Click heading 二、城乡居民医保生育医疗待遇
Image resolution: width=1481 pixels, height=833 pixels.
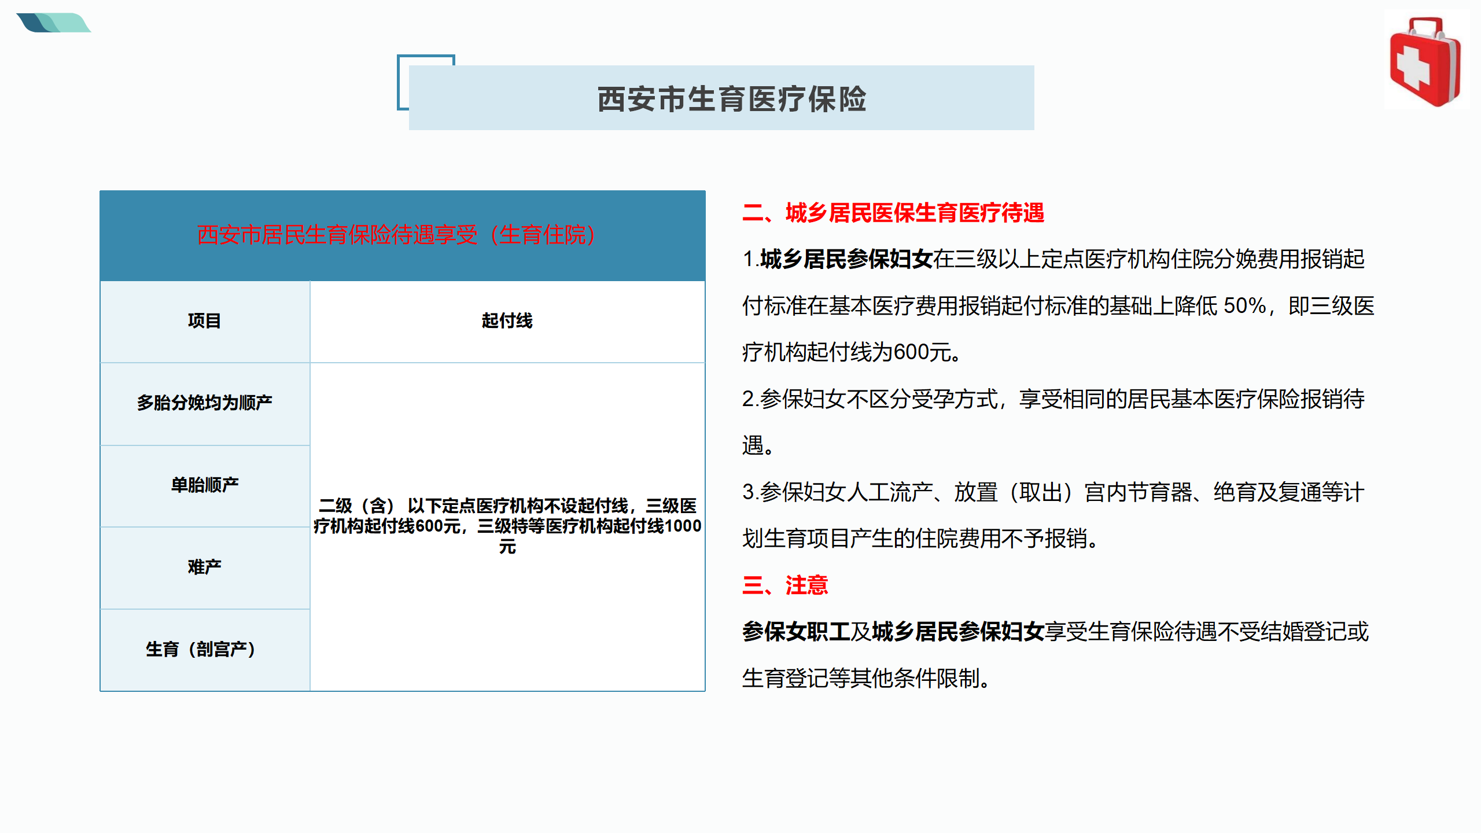(x=893, y=213)
